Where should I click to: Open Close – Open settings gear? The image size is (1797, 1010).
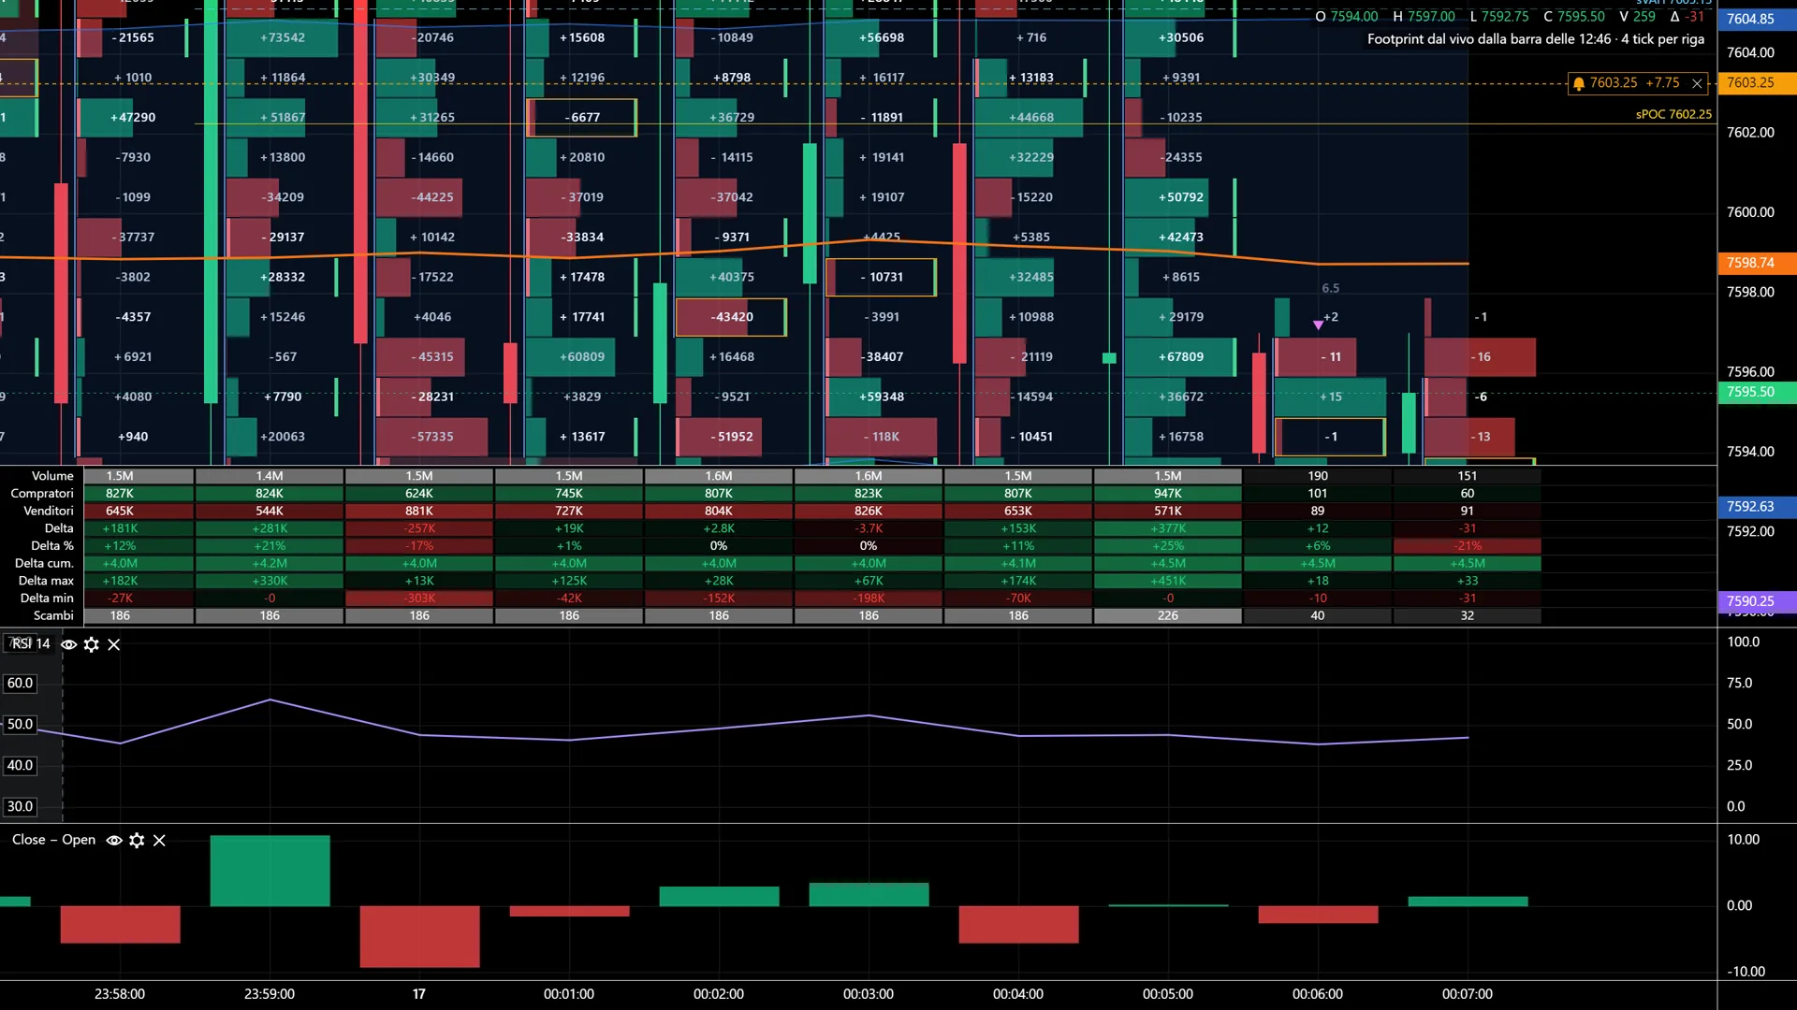pos(137,841)
